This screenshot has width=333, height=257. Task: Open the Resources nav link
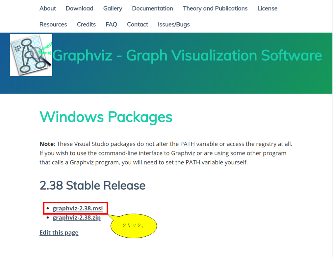click(53, 24)
